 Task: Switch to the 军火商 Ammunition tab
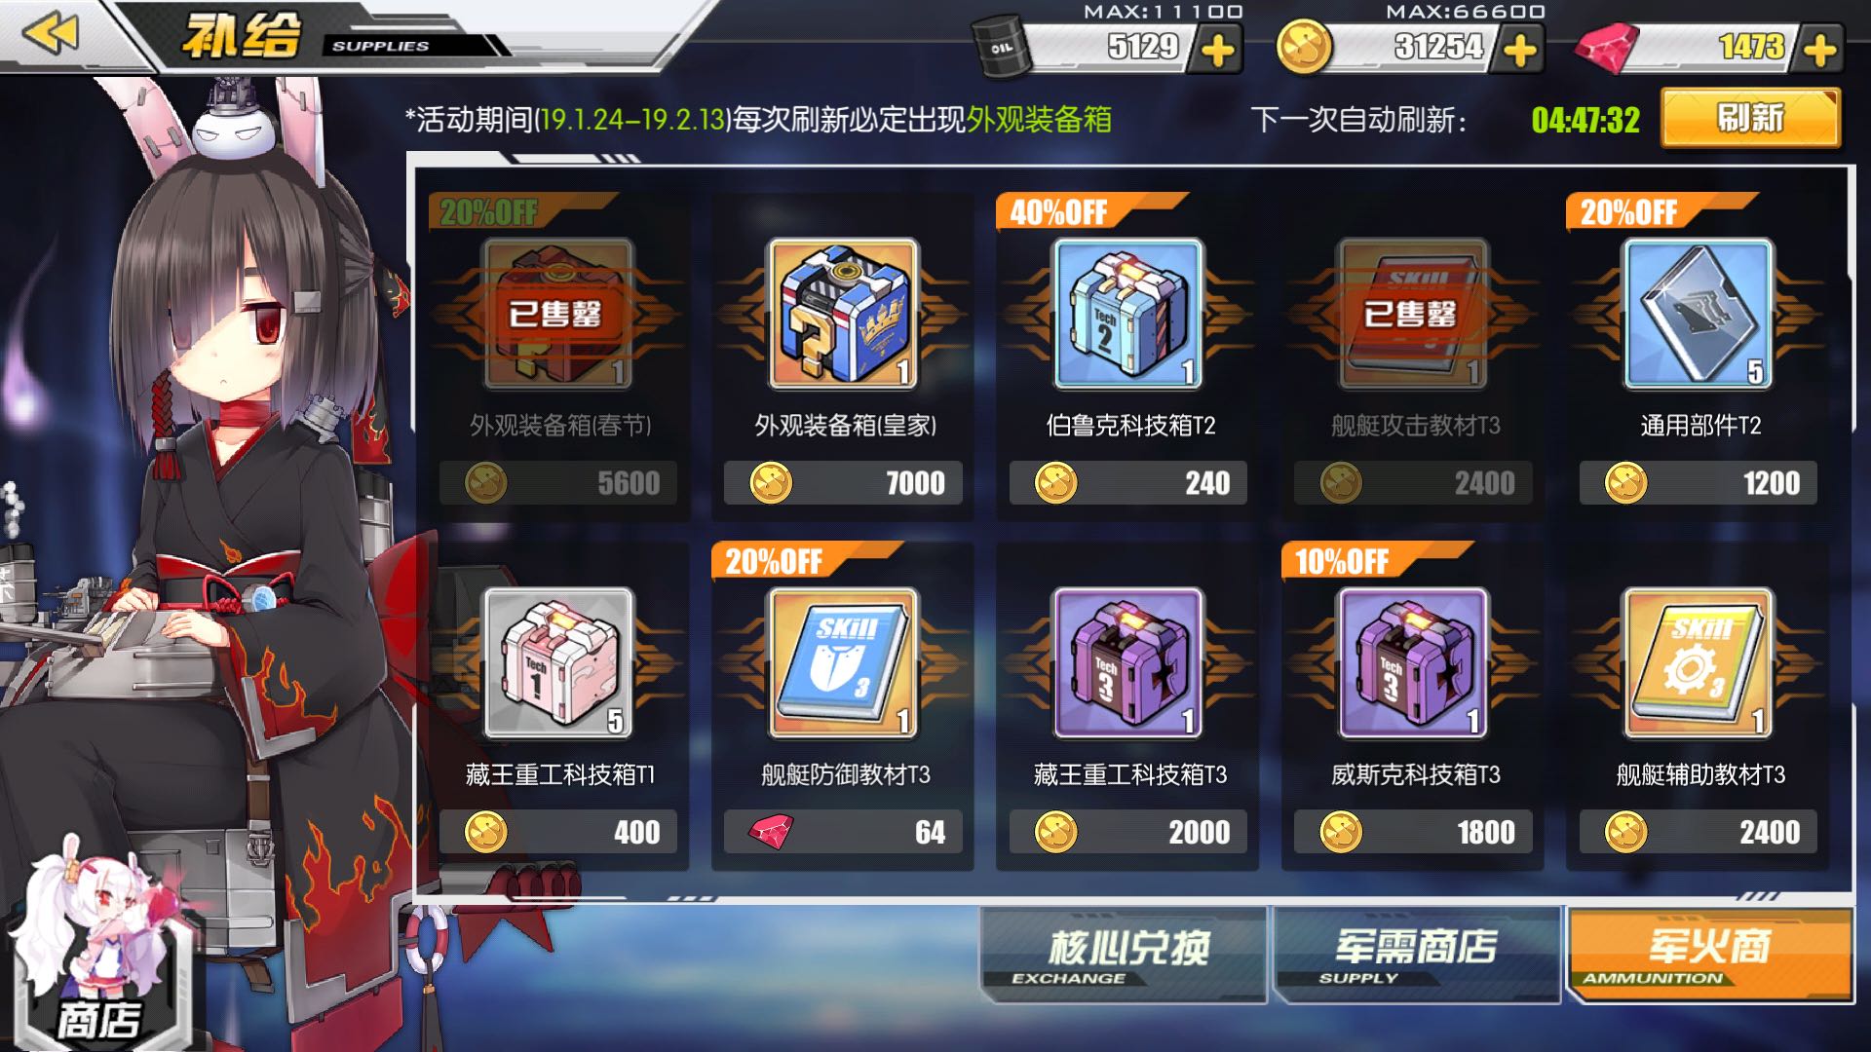pos(1710,955)
